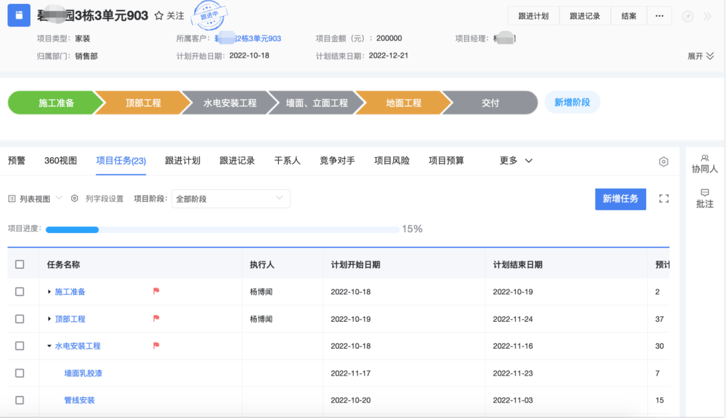Switch to the 项目风险 tab

tap(391, 161)
